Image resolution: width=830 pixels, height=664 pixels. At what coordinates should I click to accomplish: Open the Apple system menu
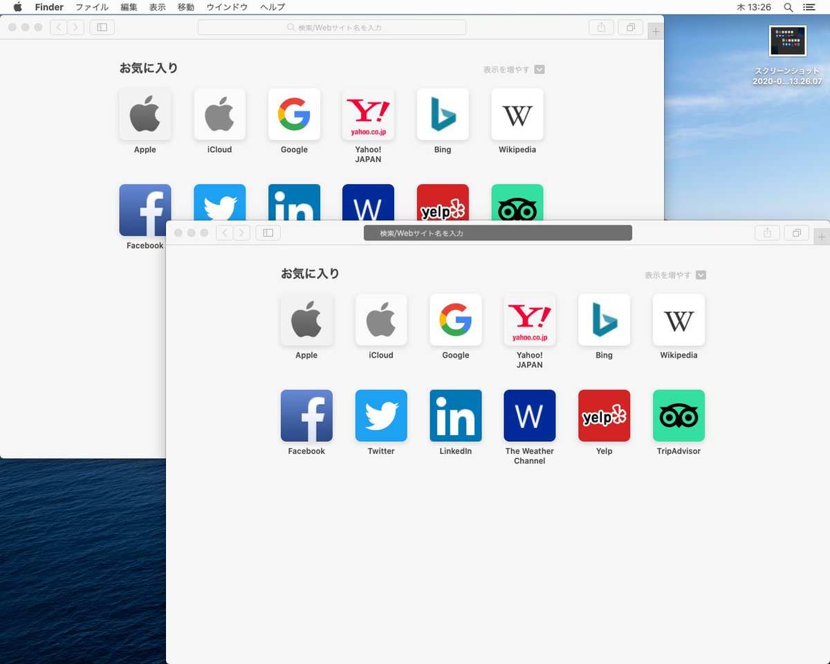click(18, 7)
